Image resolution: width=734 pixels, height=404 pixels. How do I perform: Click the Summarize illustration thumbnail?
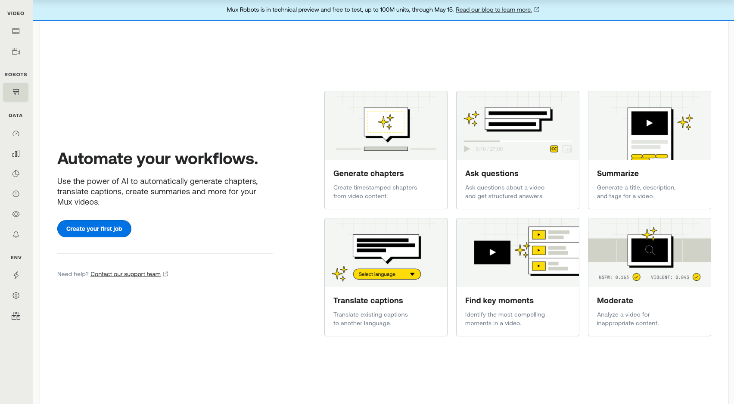pos(650,125)
